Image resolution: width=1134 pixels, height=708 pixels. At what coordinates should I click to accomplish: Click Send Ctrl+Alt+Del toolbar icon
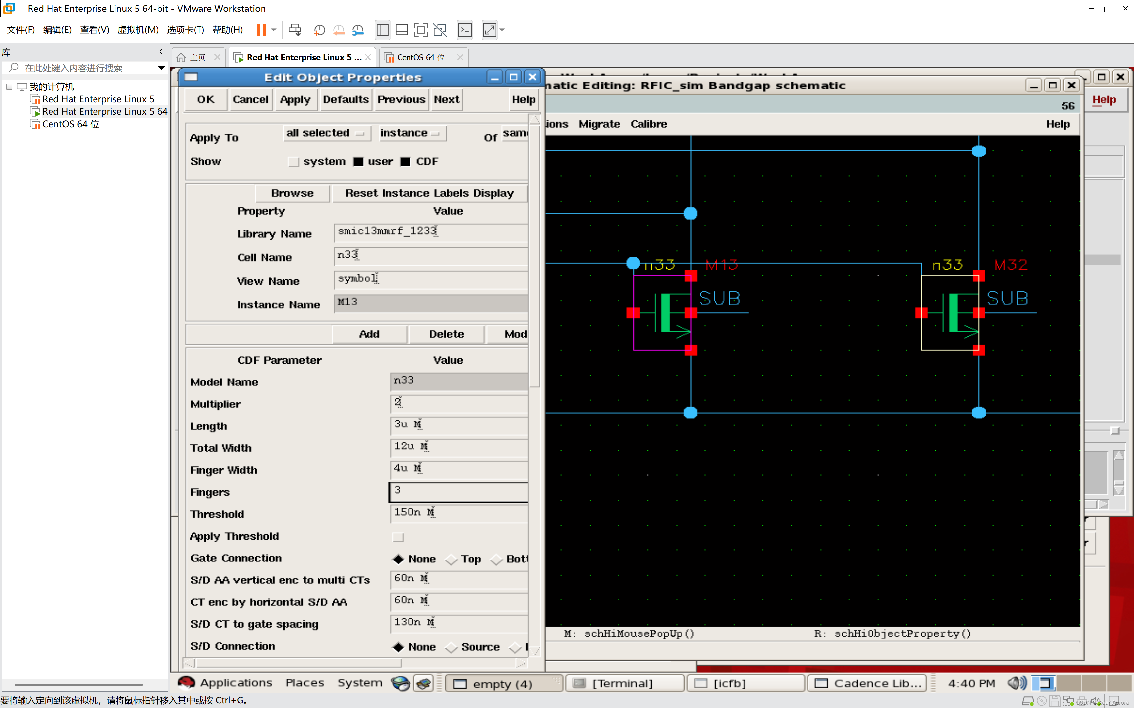[x=295, y=30]
